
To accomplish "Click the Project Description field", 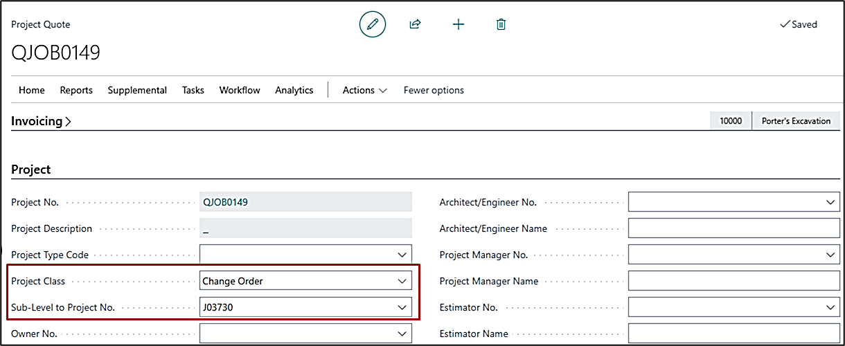I will [305, 228].
